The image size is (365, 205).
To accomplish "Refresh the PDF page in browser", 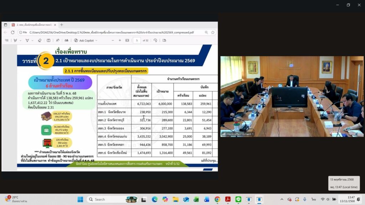I will (12, 32).
